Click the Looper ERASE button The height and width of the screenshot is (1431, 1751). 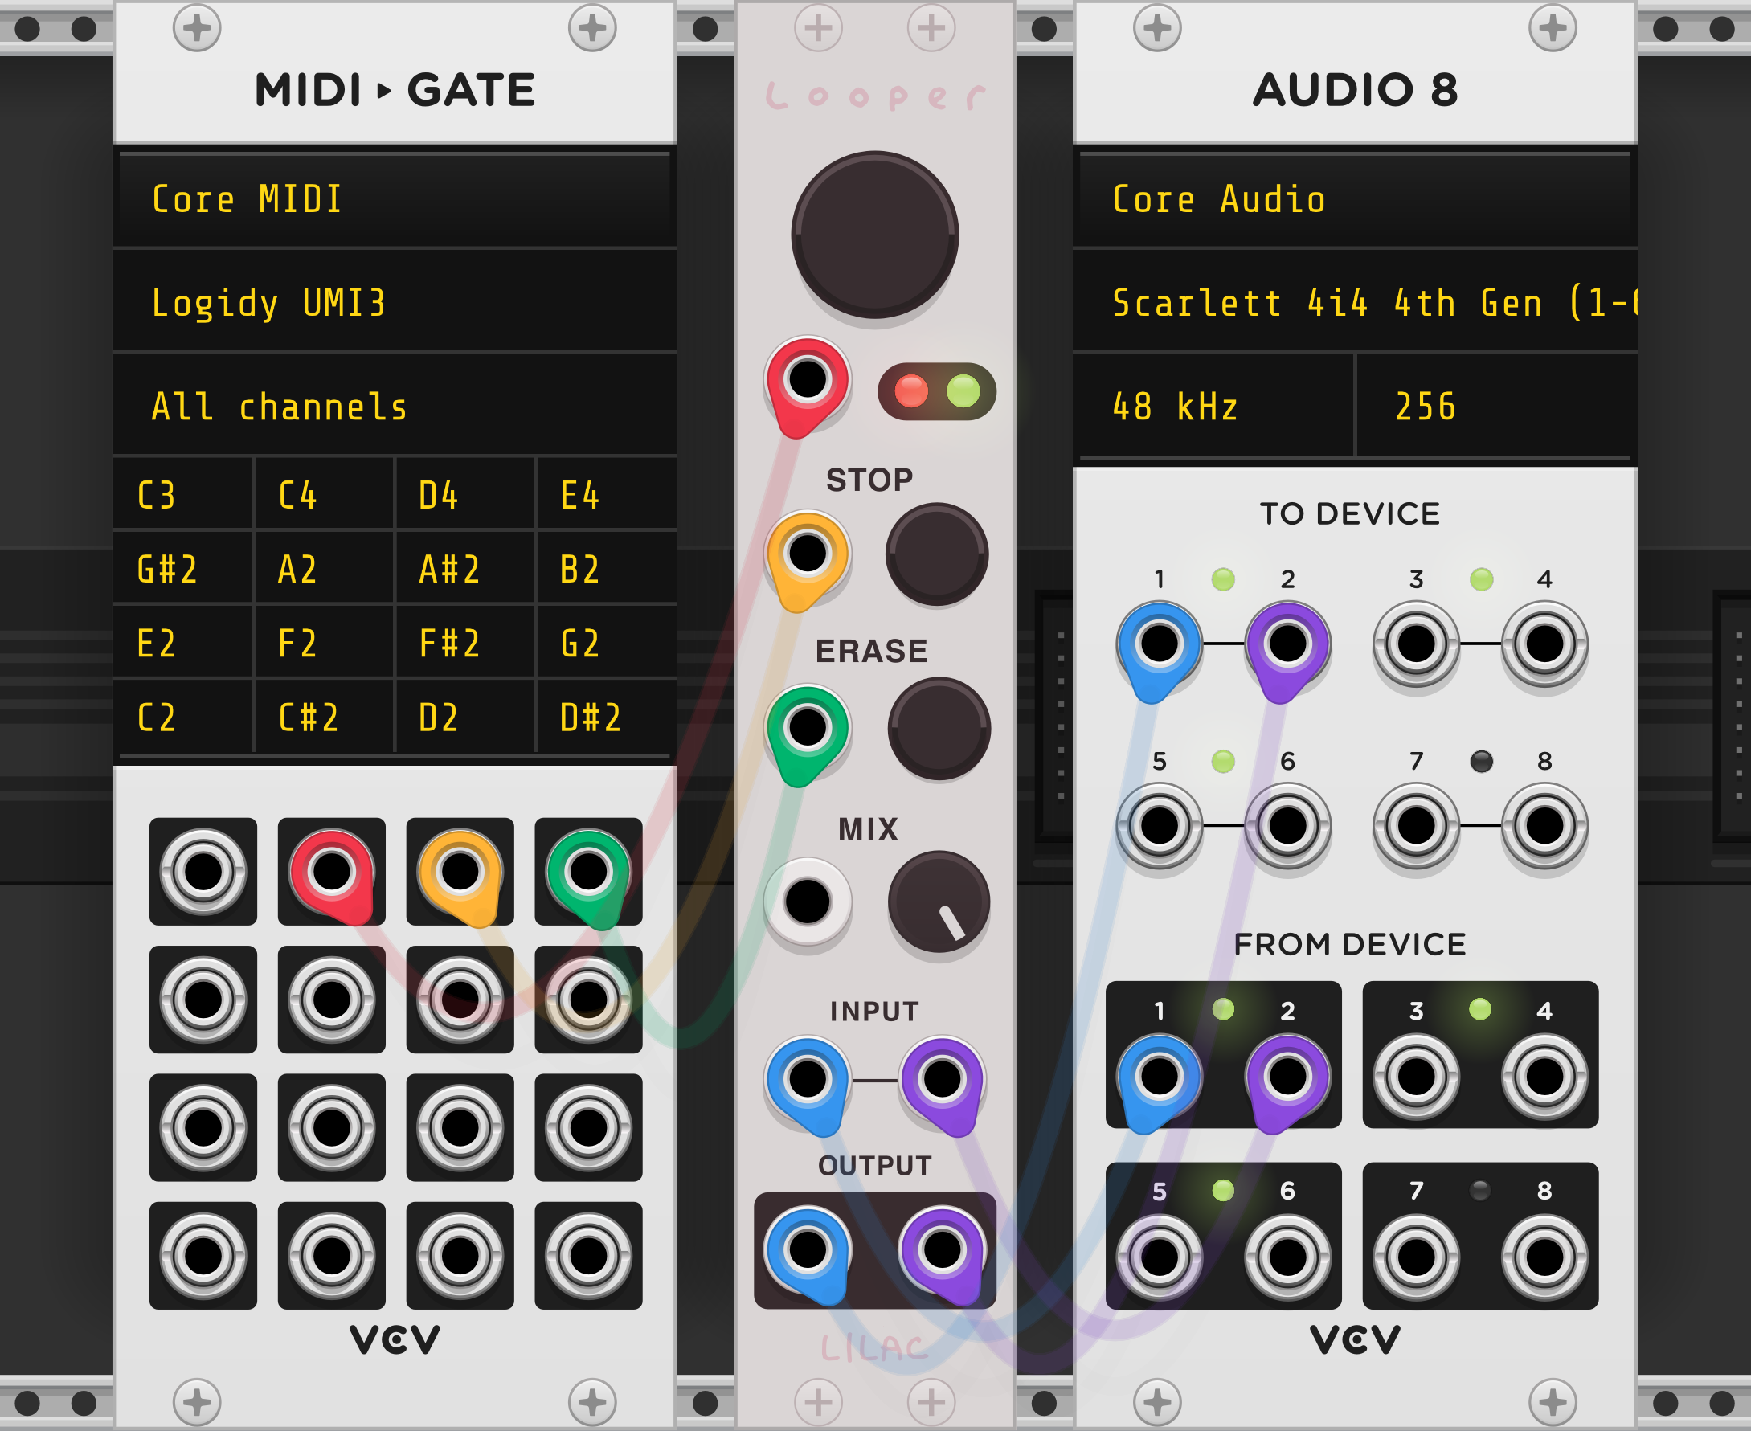click(939, 729)
